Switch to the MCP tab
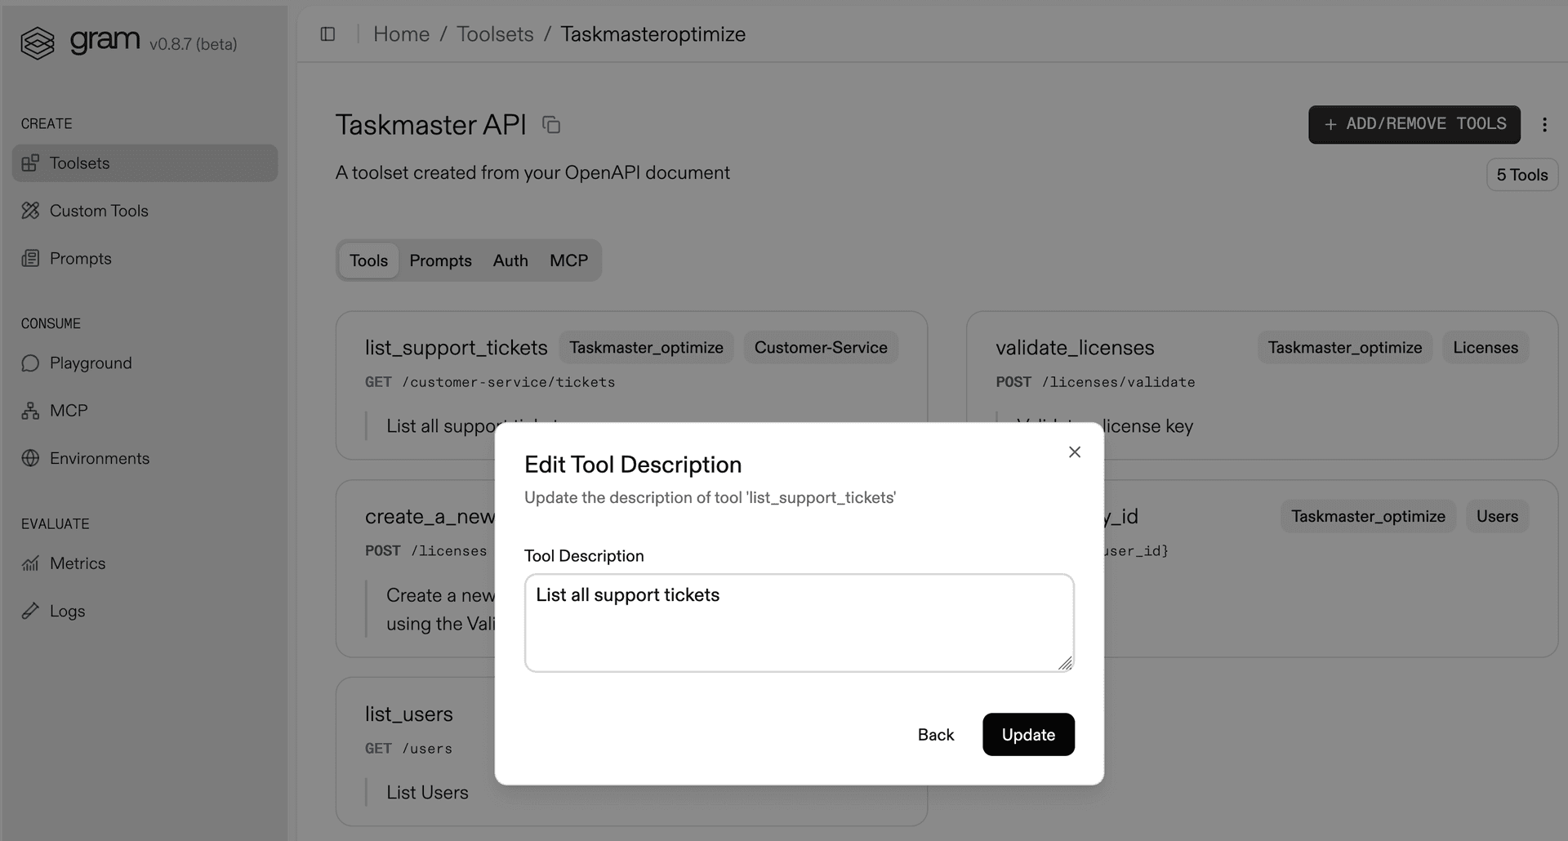 568,260
